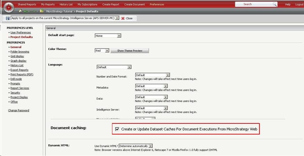Open the Default start page dropdown
Screen dimensions: 304x156
click(119, 36)
